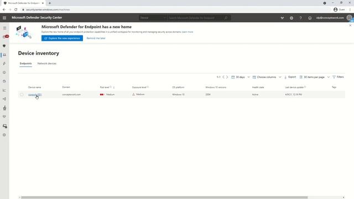Select the Microsoft Defender browser tab
Screen dimensions: 354x199
(x=23, y=3)
